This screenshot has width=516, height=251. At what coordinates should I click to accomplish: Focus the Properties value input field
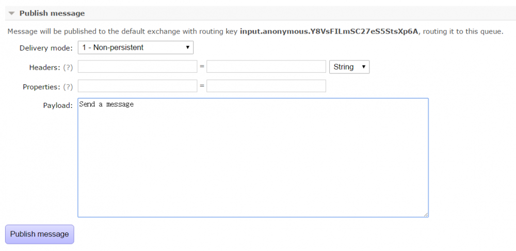[x=266, y=86]
